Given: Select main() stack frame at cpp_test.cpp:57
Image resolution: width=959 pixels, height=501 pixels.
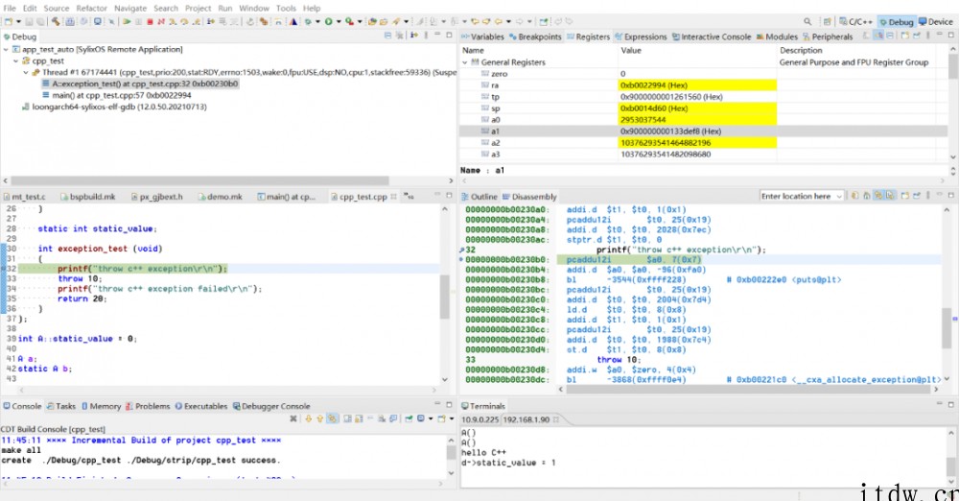Looking at the screenshot, I should click(x=121, y=95).
